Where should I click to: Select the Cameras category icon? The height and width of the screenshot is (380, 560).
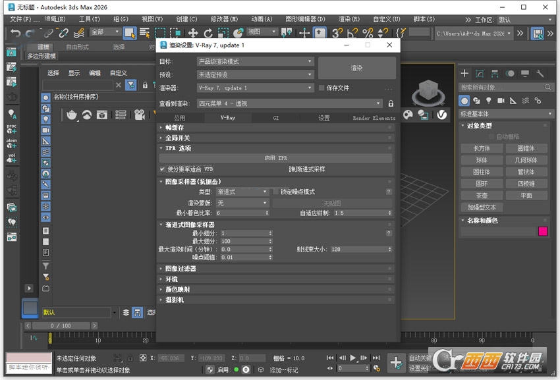(x=501, y=101)
